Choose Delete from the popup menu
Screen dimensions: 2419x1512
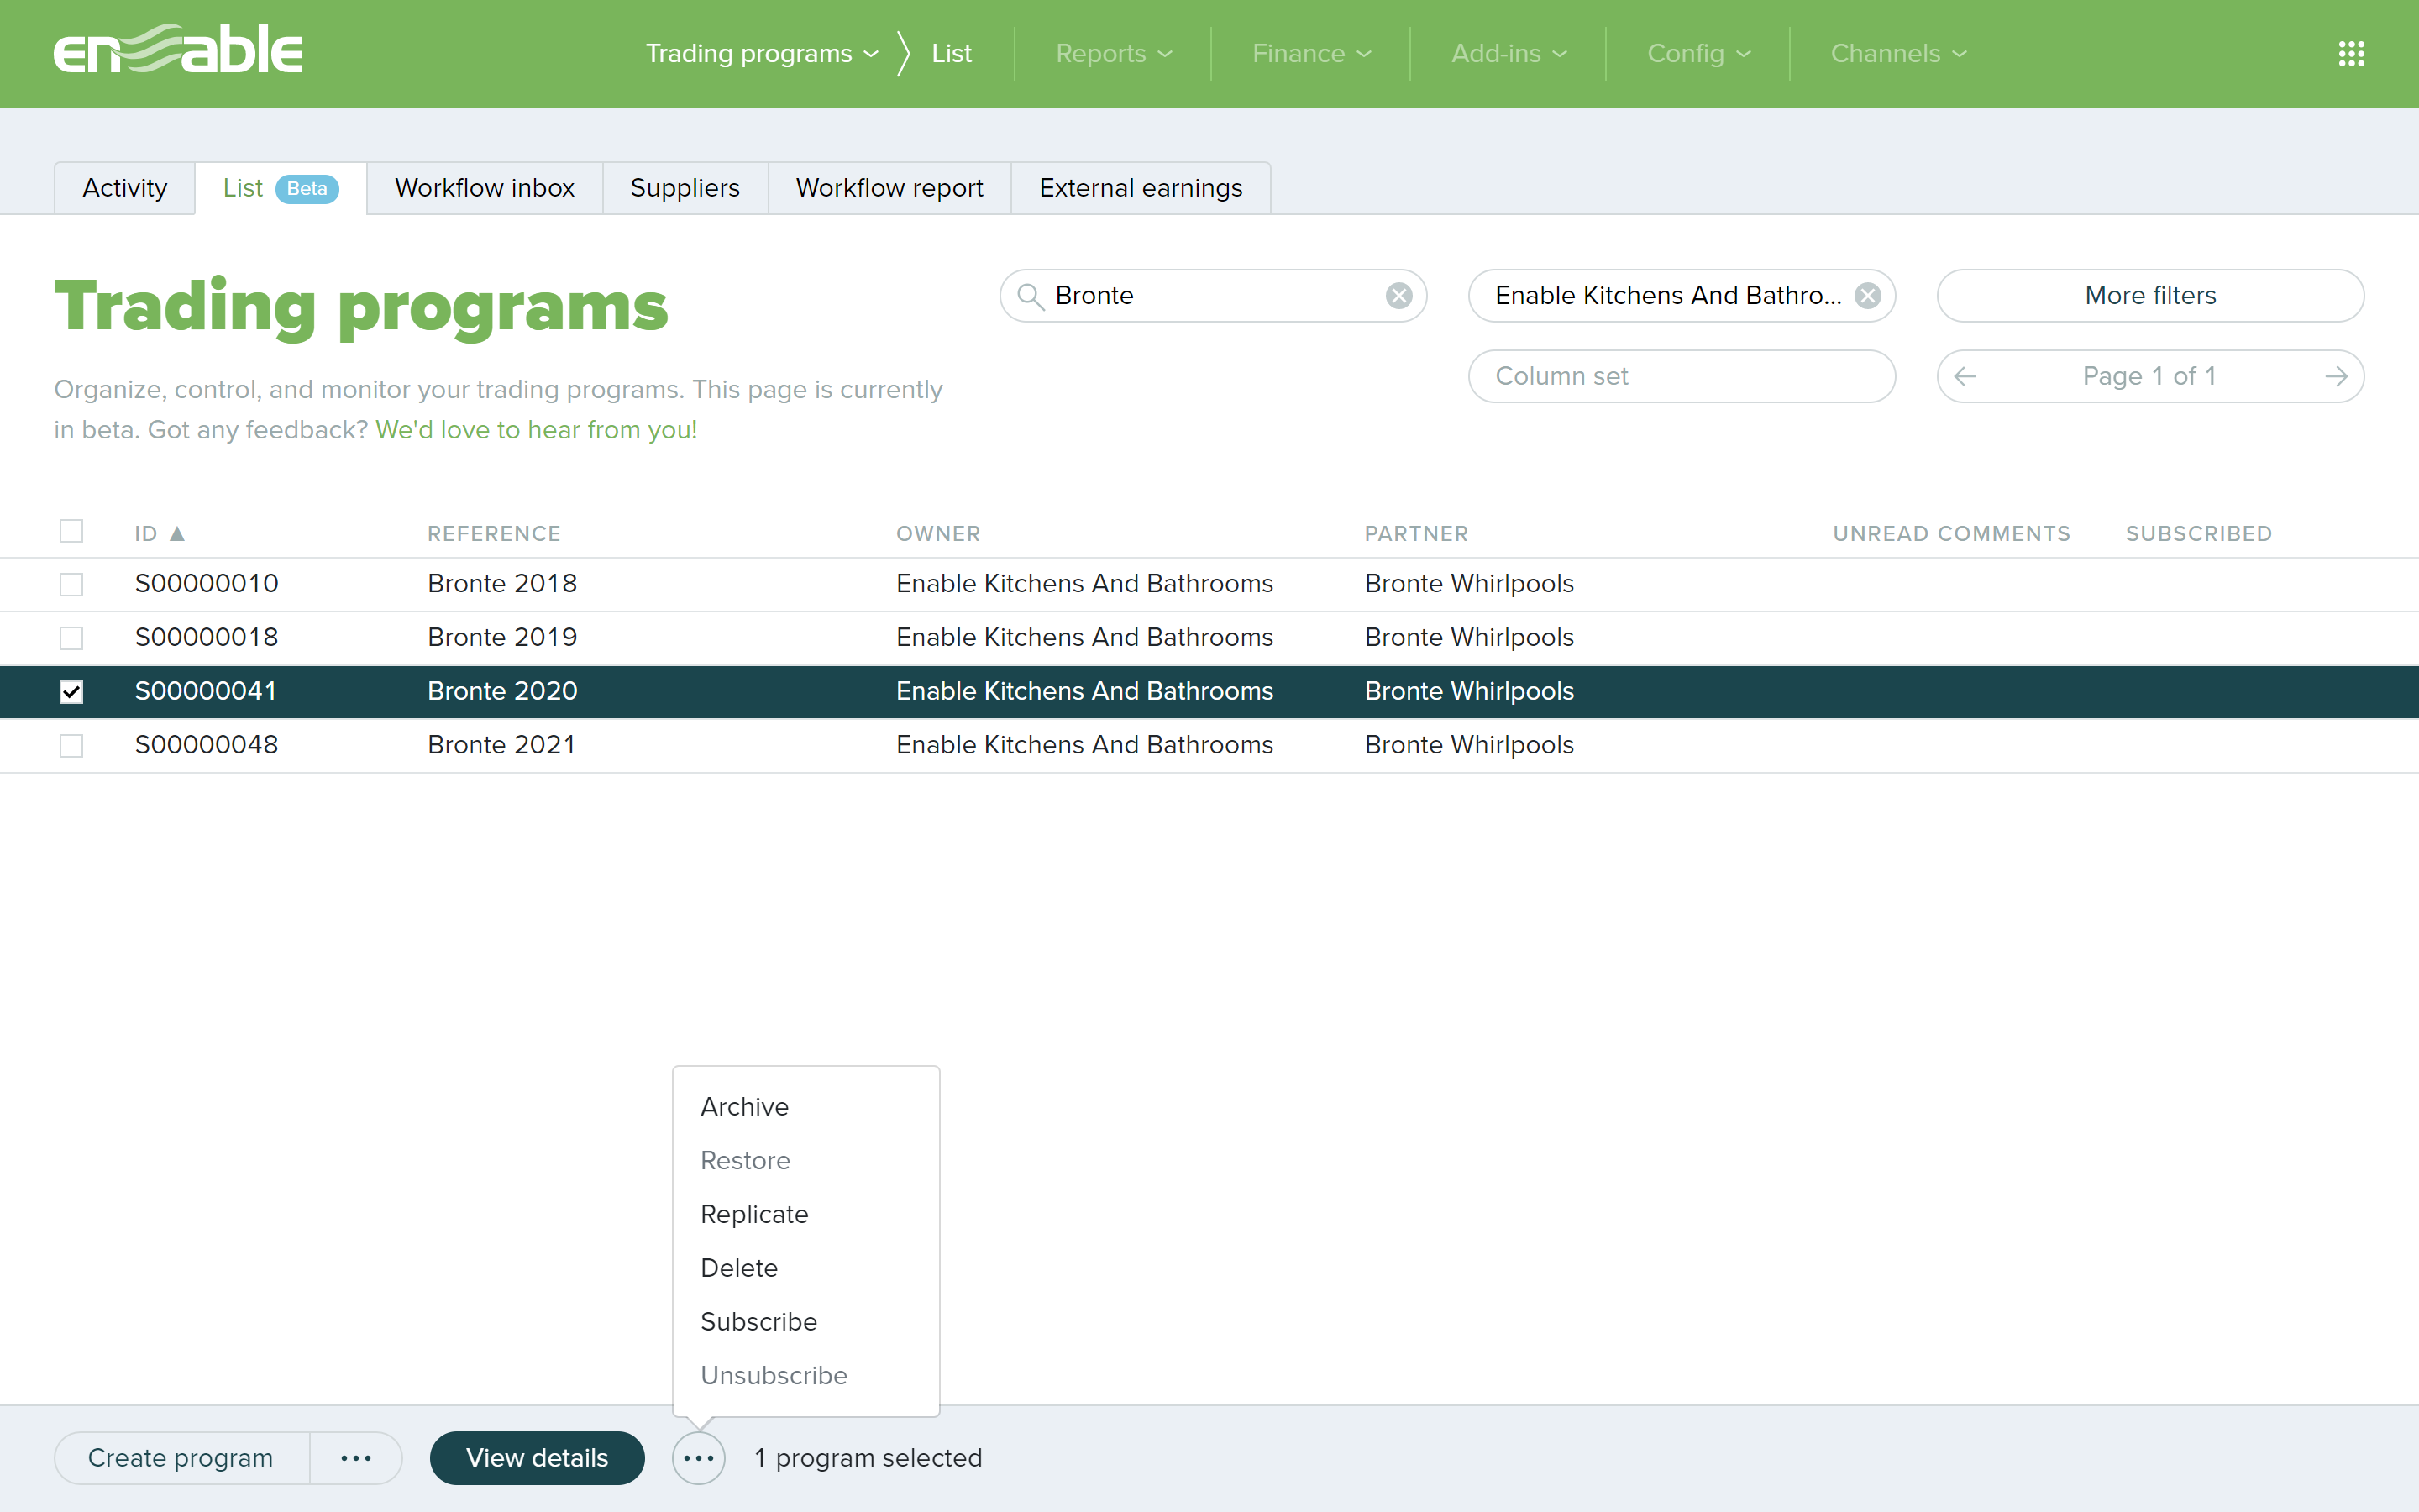click(x=805, y=1269)
